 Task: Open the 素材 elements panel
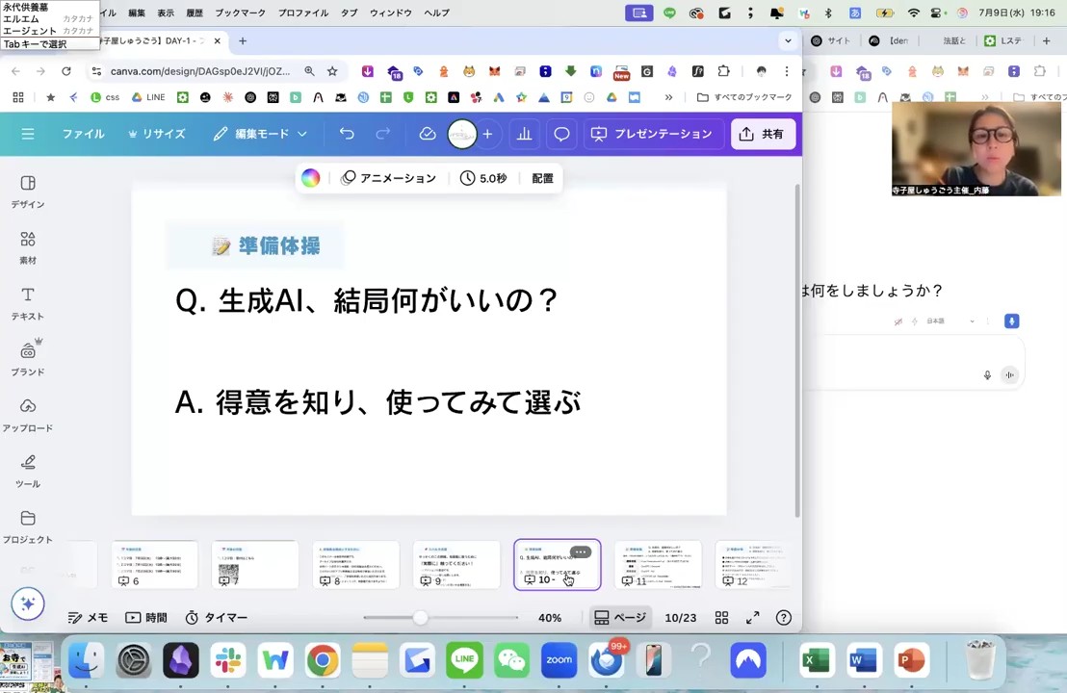click(x=28, y=246)
